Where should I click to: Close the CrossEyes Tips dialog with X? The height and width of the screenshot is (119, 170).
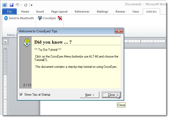click(x=119, y=31)
